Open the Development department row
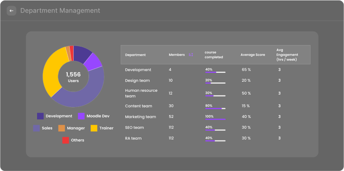The image size is (344, 171). tap(138, 70)
